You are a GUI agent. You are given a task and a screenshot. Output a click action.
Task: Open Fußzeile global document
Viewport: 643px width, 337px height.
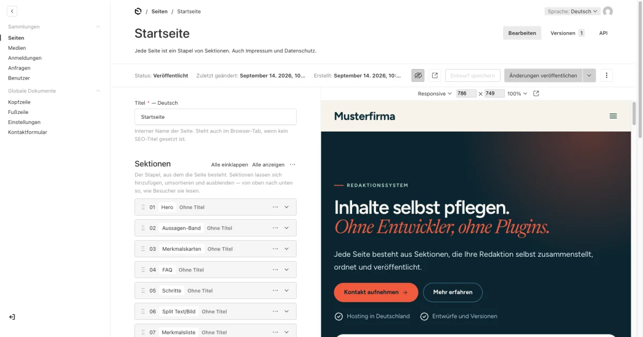(x=18, y=112)
